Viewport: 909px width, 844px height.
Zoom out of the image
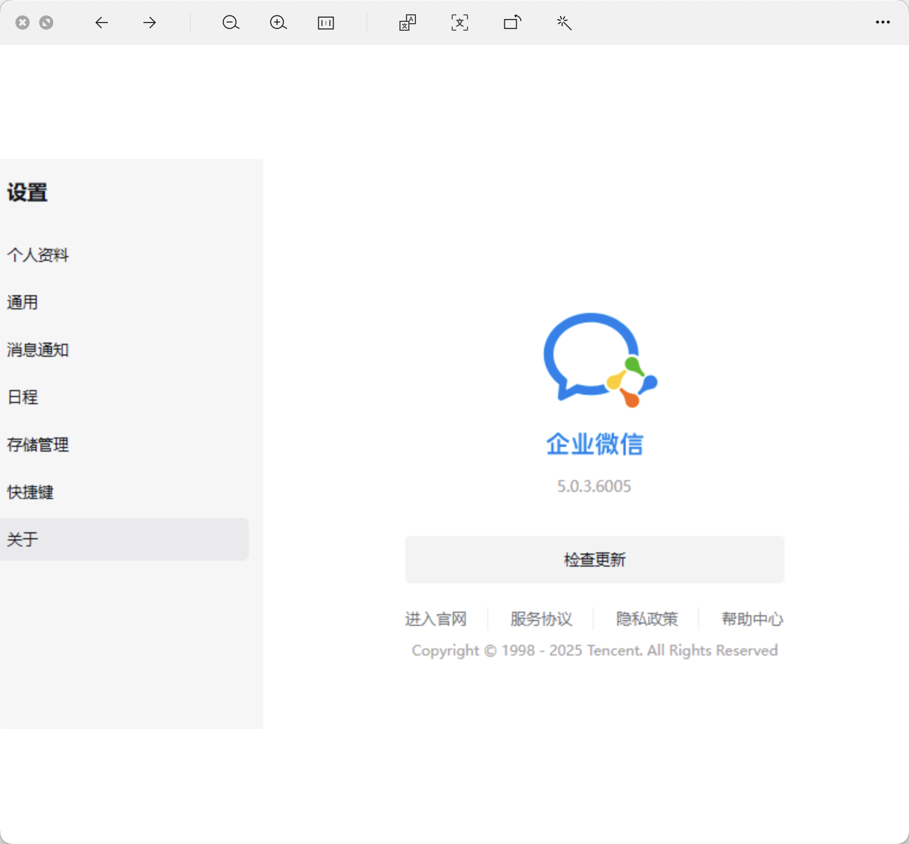[231, 23]
